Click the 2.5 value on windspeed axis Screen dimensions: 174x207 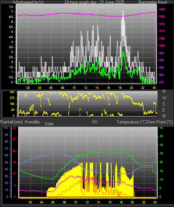pyautogui.click(x=11, y=57)
